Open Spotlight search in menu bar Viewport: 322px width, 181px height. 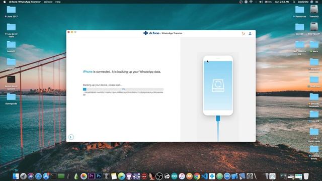pos(294,2)
